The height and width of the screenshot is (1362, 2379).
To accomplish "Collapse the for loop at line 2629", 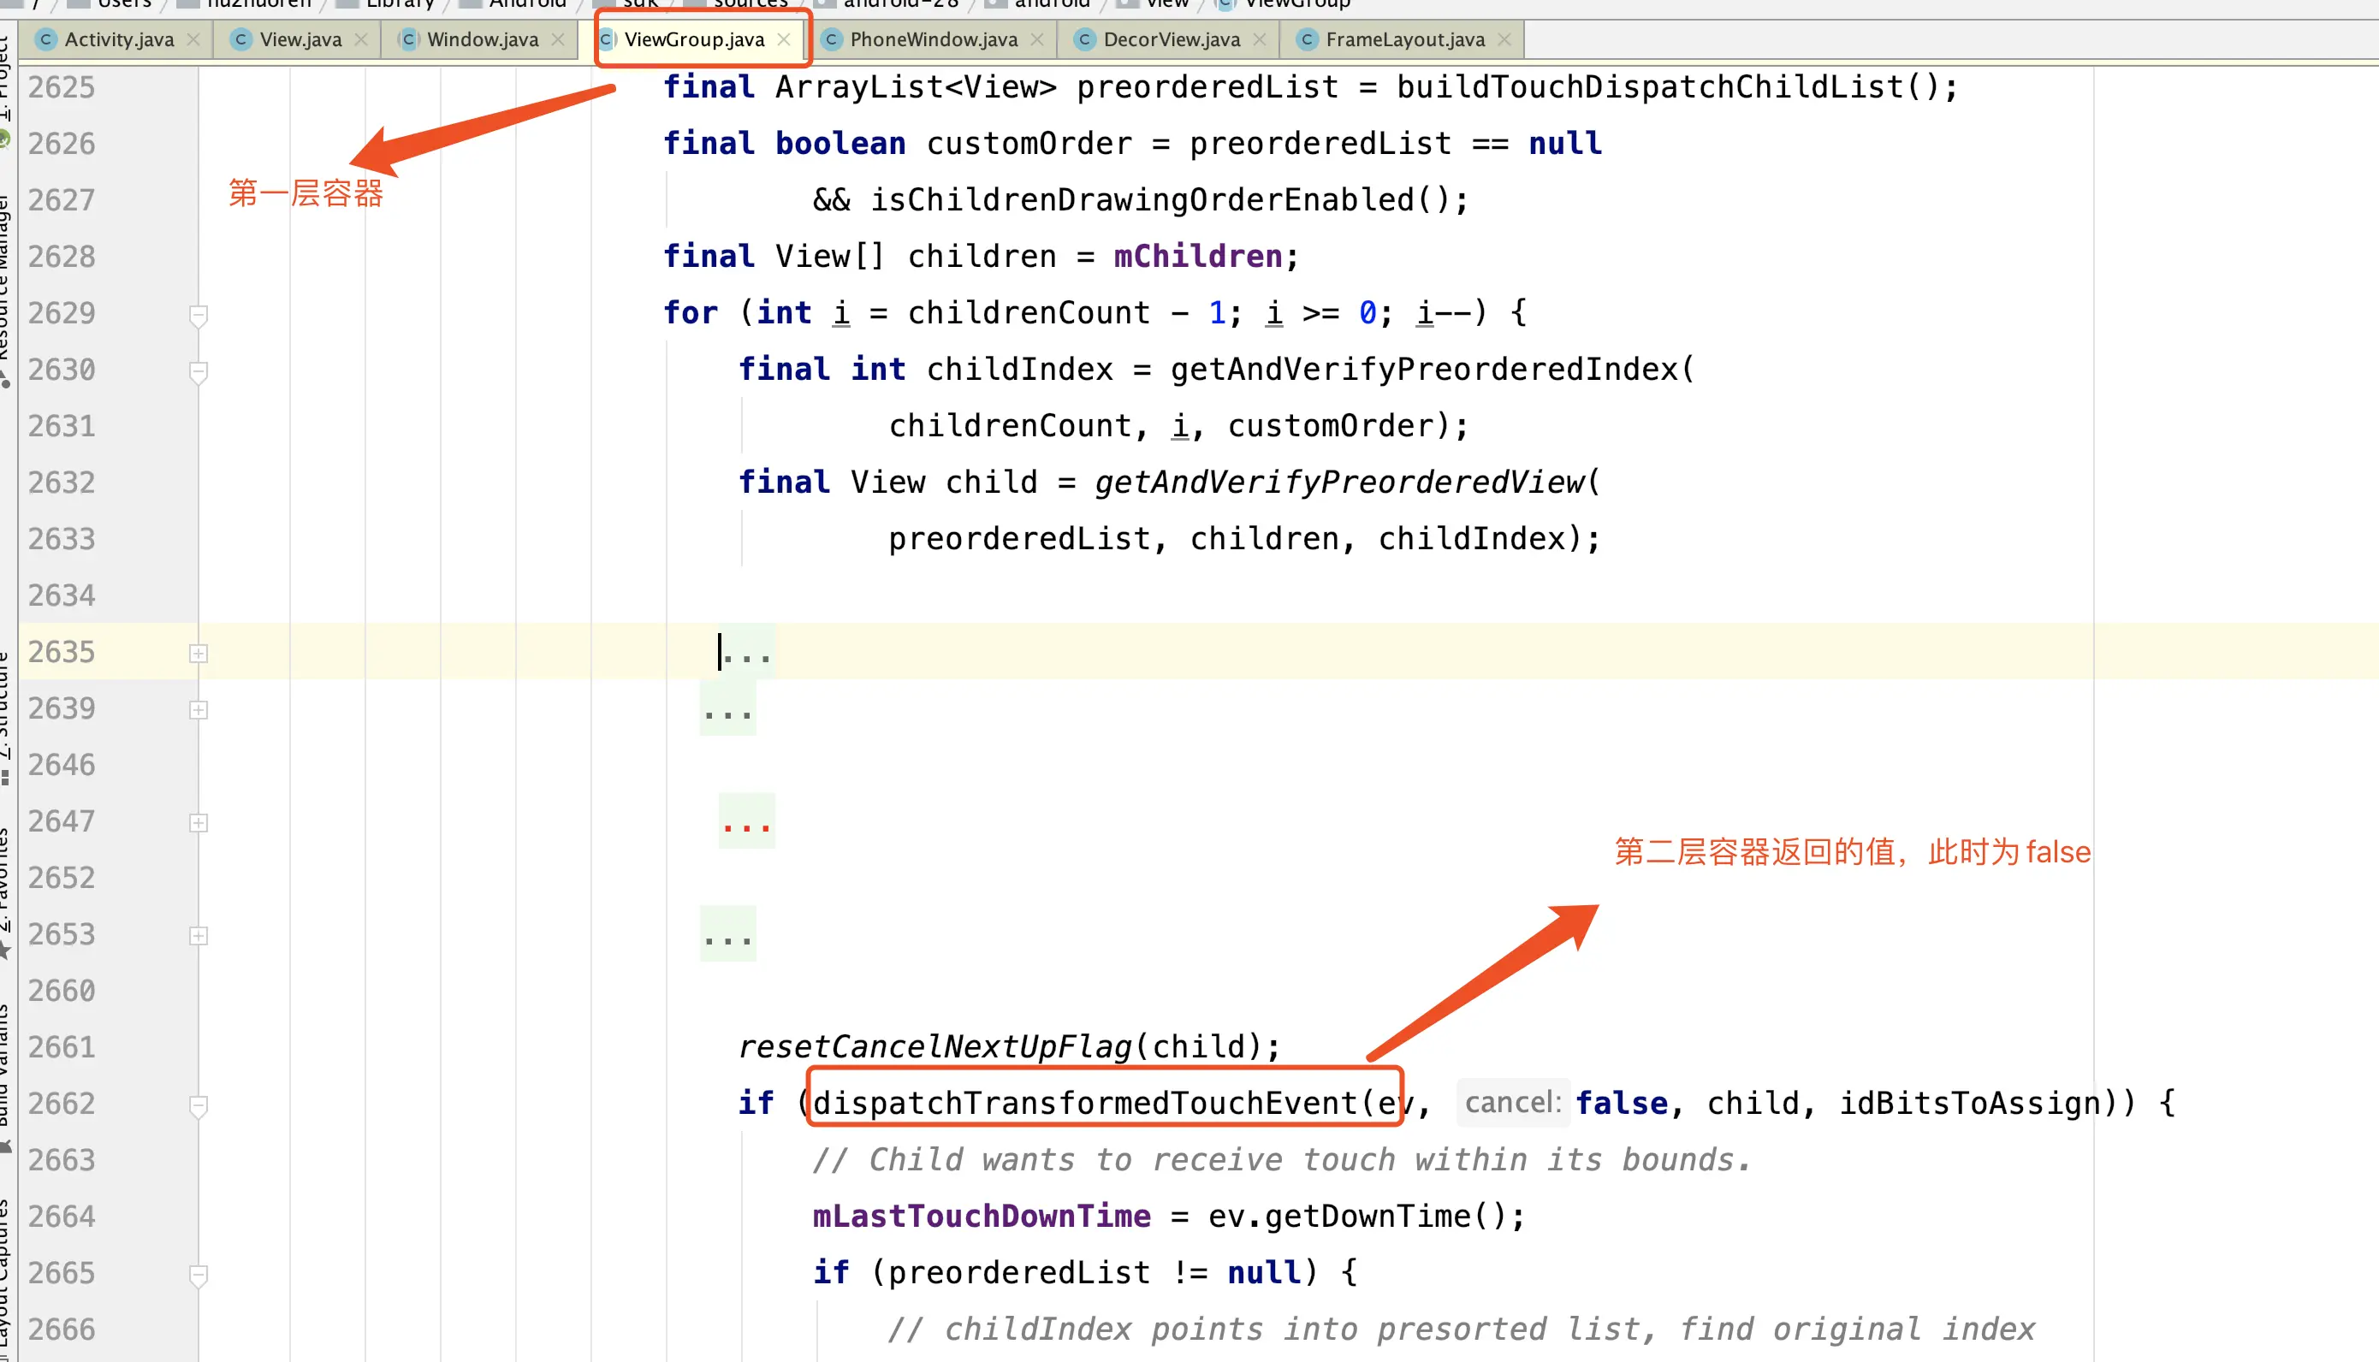I will (199, 314).
